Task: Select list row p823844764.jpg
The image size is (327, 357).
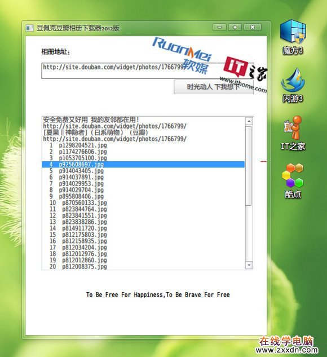Action: point(143,209)
